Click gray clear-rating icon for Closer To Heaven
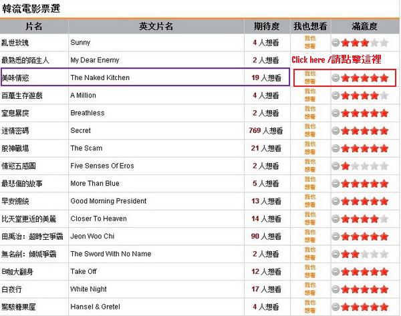Image resolution: width=401 pixels, height=316 pixels. 336,219
